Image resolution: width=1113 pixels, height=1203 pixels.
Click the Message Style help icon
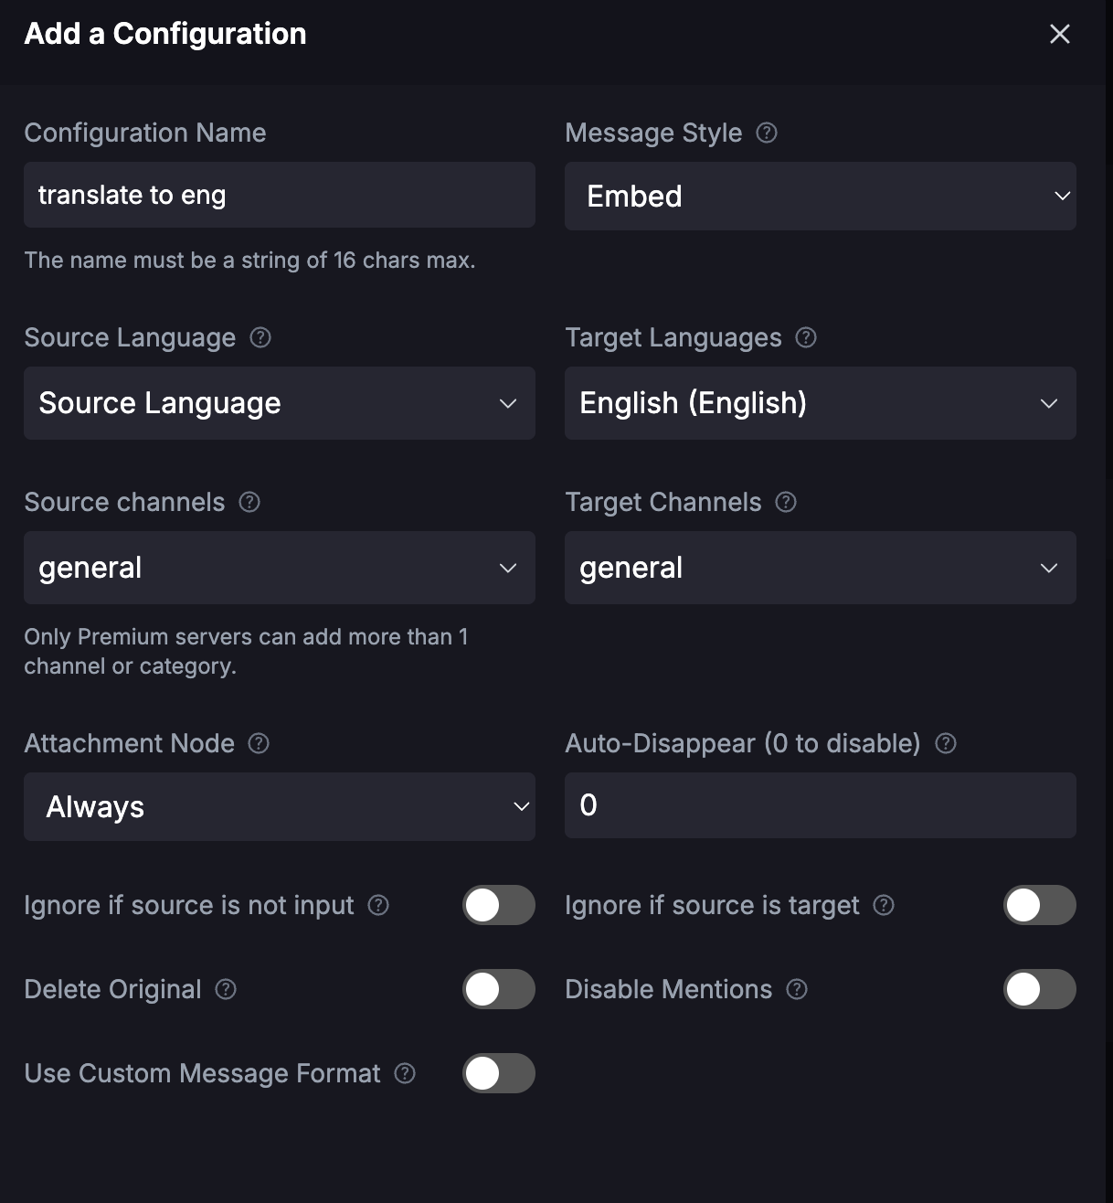point(767,133)
